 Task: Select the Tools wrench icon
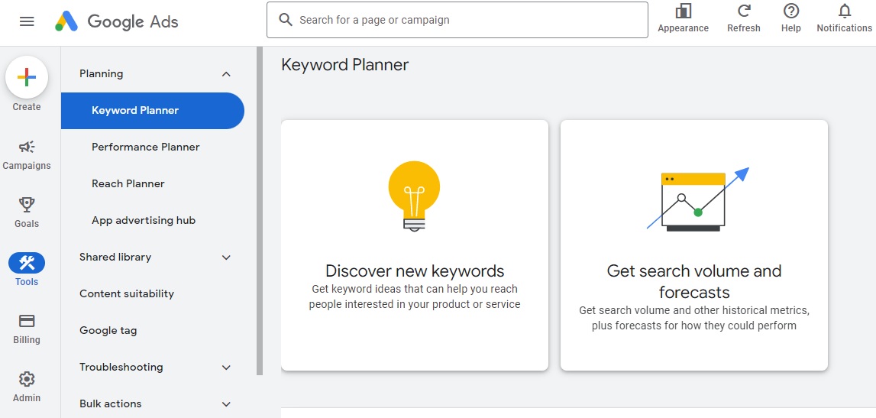pyautogui.click(x=27, y=264)
